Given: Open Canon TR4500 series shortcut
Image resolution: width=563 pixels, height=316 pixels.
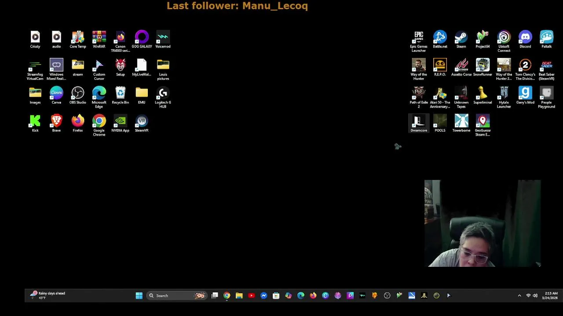Looking at the screenshot, I should (120, 41).
